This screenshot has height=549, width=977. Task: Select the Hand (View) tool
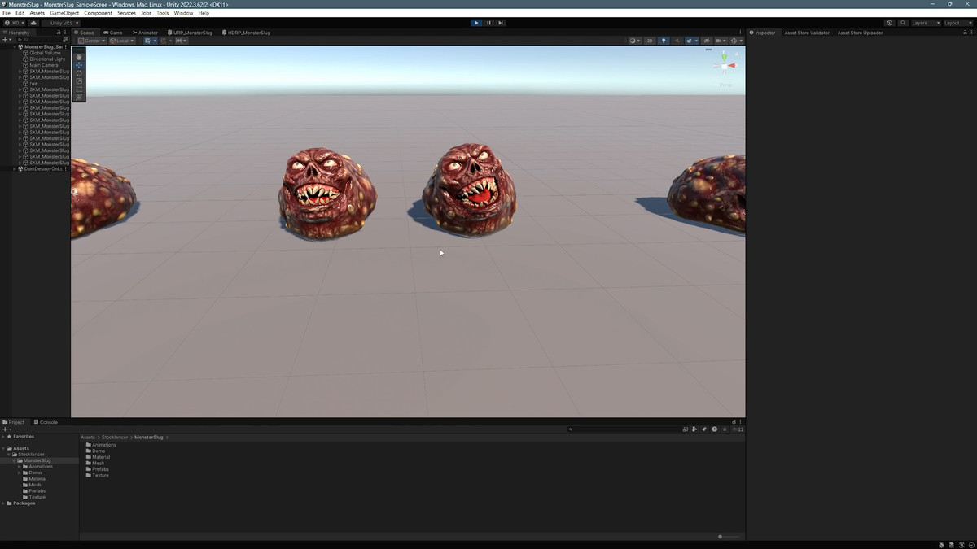[79, 56]
